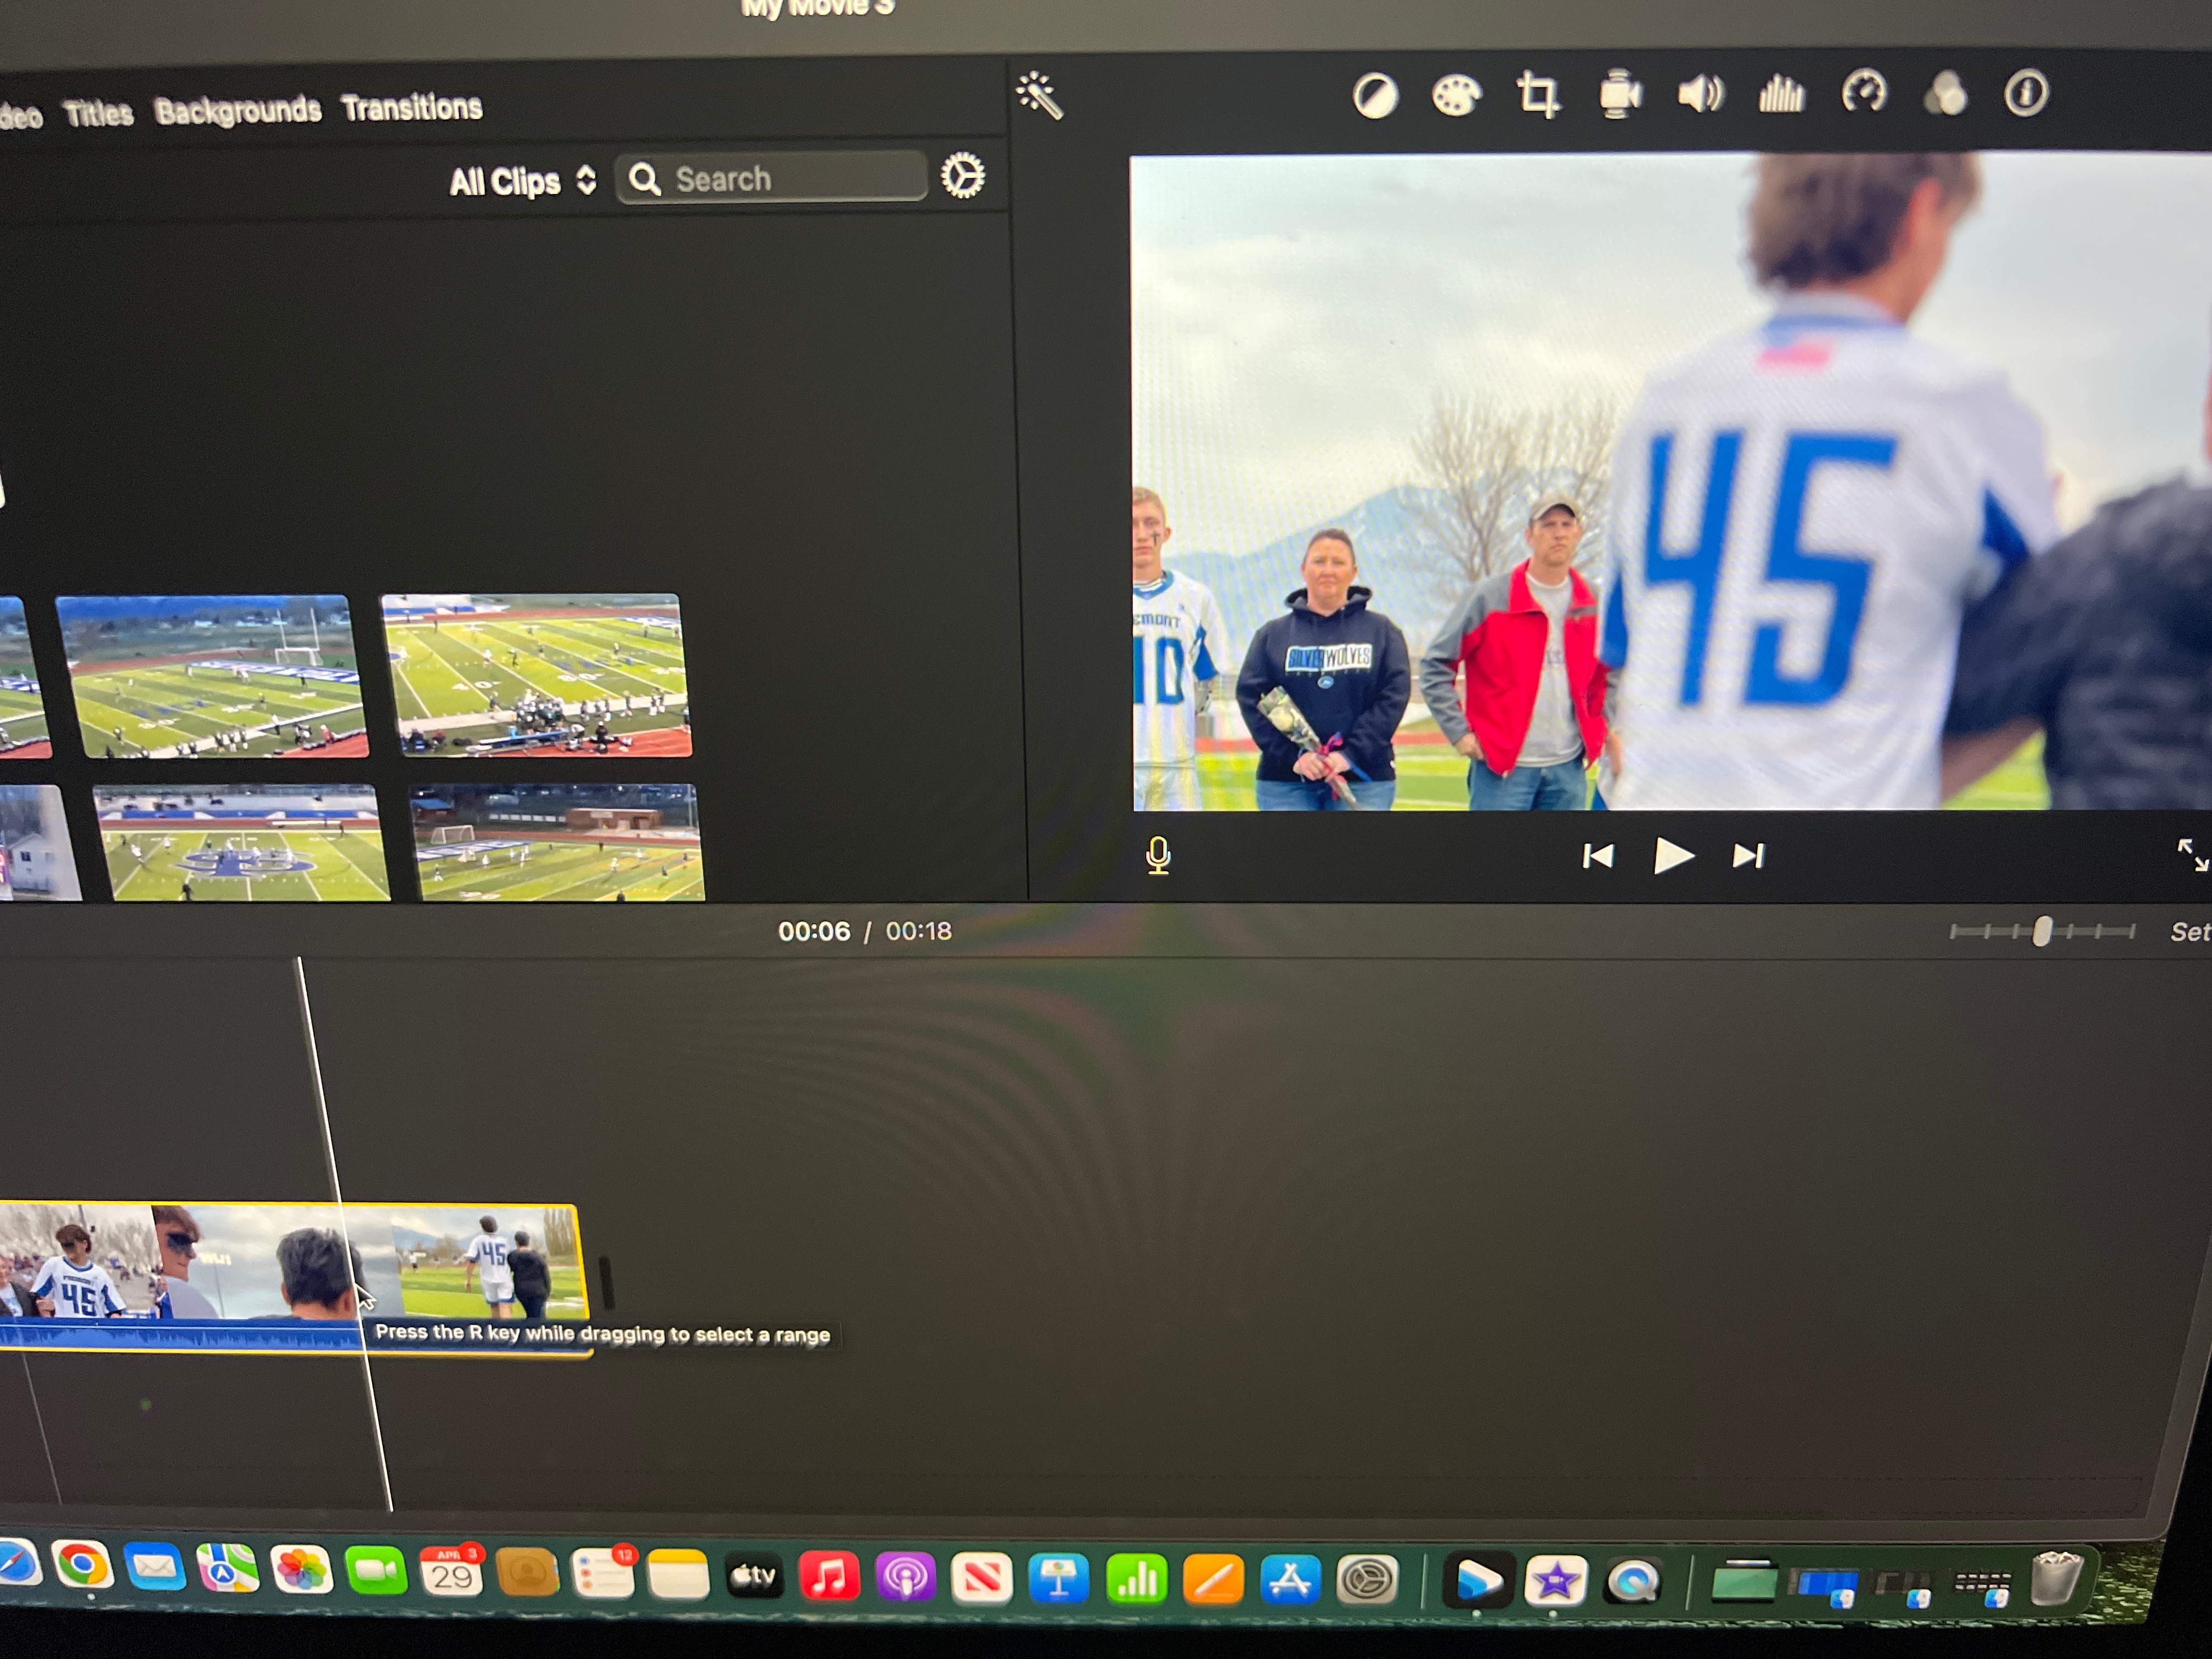Viewport: 2212px width, 1659px height.
Task: Switch to the Transitions tab
Action: coord(411,107)
